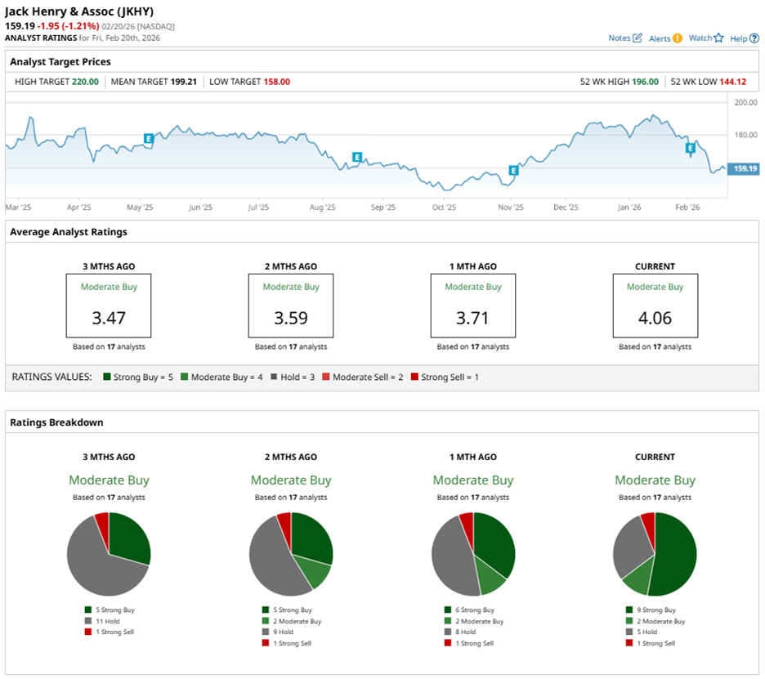Click the earnings E marker near Feb '26
Image resolution: width=765 pixels, height=679 pixels.
[690, 148]
